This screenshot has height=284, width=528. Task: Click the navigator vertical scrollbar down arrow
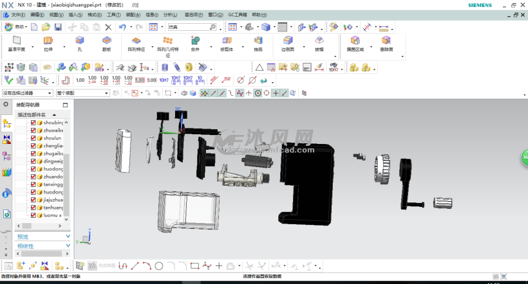[x=66, y=220]
